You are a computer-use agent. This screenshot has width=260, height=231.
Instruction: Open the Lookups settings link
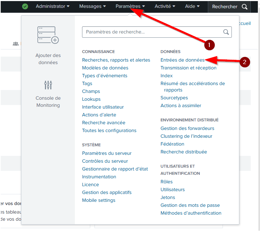[91, 99]
